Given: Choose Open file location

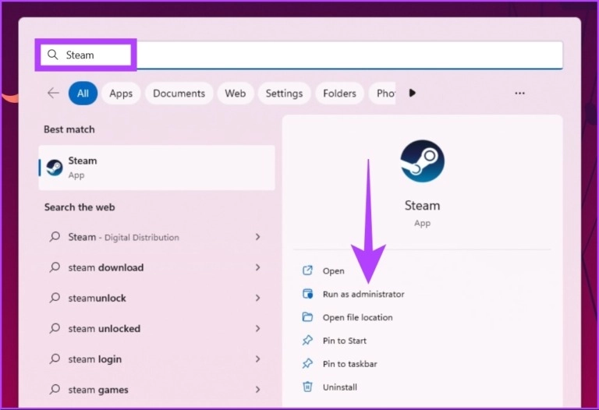Looking at the screenshot, I should (x=357, y=317).
